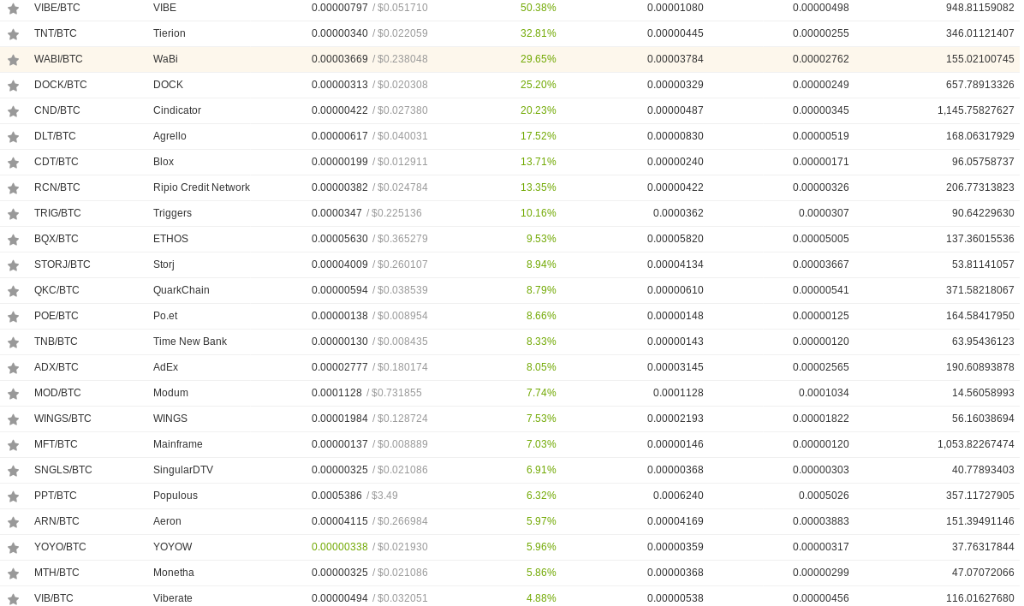Screen dimensions: 1024x606
Task: Click Aeron 24h low 0.00003883
Action: pyautogui.click(x=821, y=521)
